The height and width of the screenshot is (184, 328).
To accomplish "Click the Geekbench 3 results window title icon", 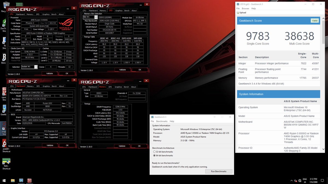I will pyautogui.click(x=238, y=4).
